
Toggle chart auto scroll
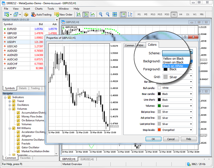pyautogui.click(x=123, y=14)
